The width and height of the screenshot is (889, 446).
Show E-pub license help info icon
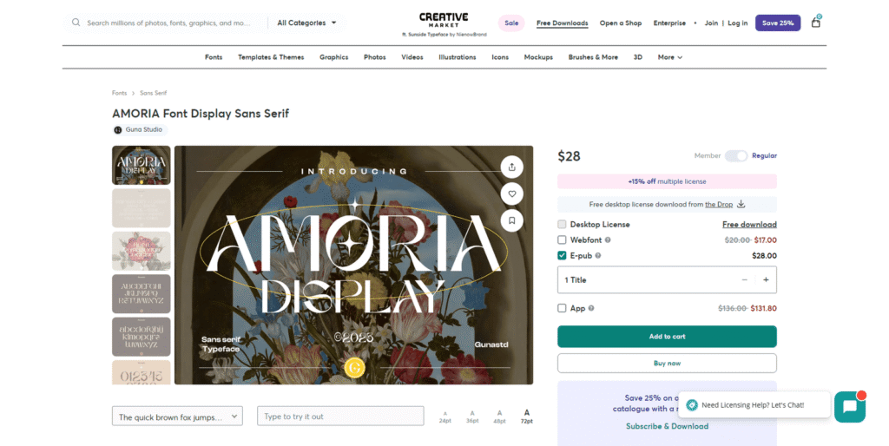598,256
